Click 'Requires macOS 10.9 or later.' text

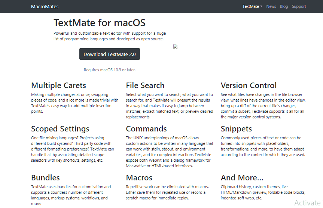(x=110, y=70)
